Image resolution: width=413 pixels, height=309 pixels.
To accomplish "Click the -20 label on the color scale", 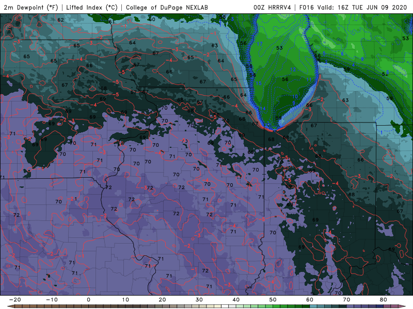I will 15,300.
